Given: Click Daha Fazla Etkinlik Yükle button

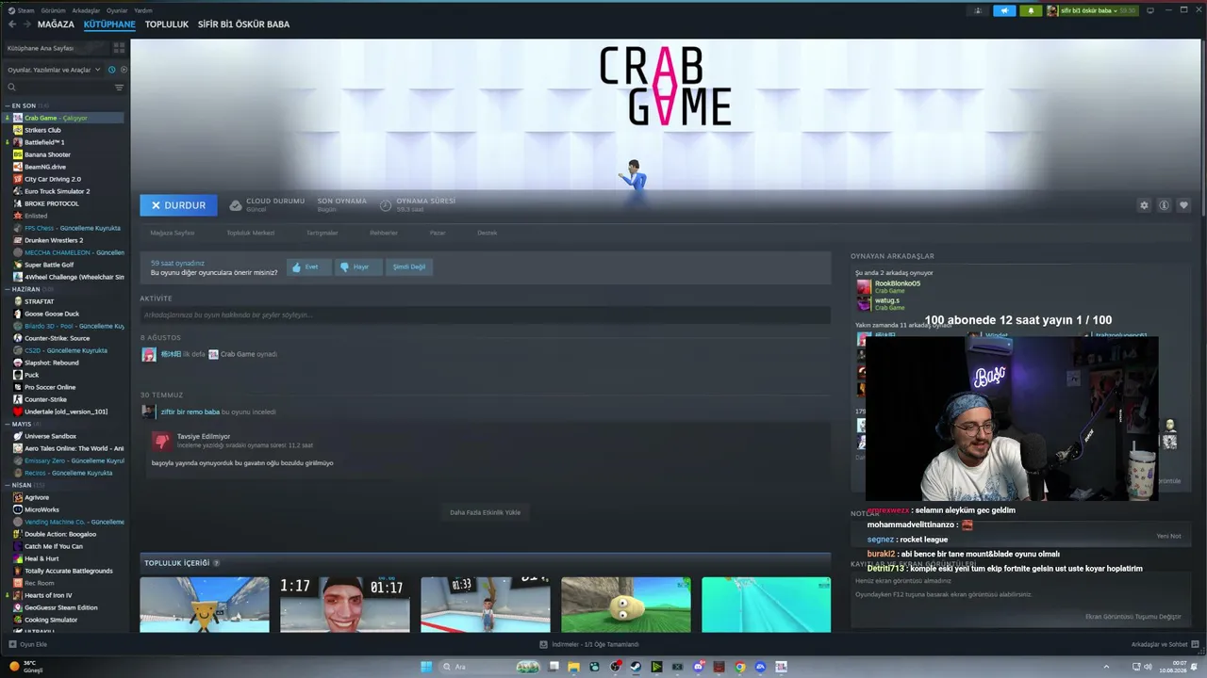Looking at the screenshot, I should pos(485,512).
